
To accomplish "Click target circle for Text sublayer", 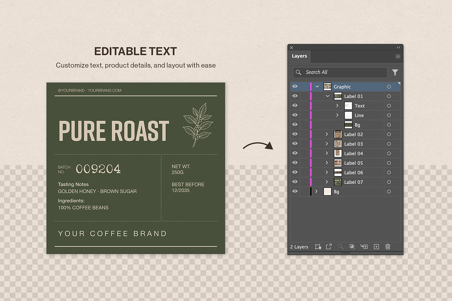I will tap(389, 106).
